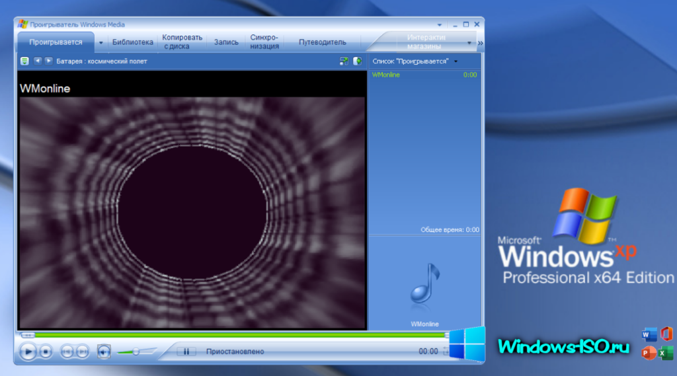
Task: Stop playback with the Stop button
Action: 46,352
